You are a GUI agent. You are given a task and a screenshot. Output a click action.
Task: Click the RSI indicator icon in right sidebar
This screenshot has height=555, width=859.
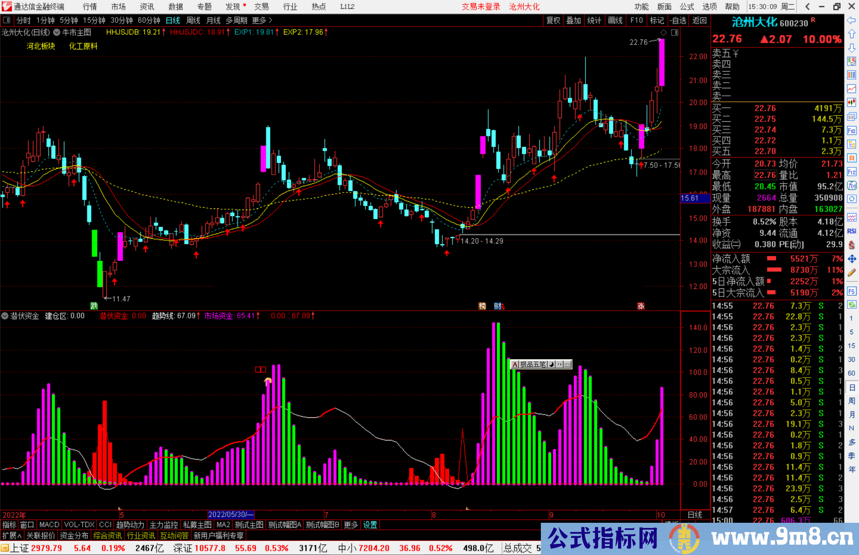pyautogui.click(x=851, y=231)
